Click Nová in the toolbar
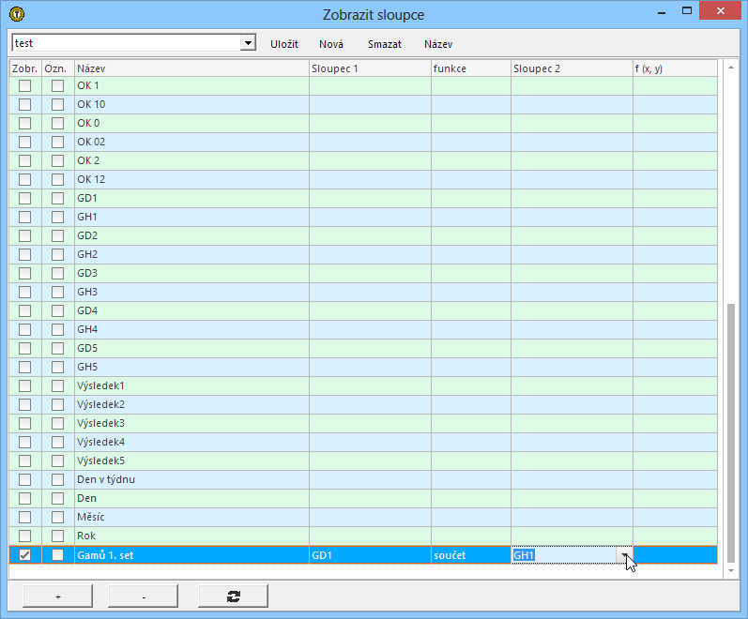This screenshot has height=619, width=748. pyautogui.click(x=331, y=44)
